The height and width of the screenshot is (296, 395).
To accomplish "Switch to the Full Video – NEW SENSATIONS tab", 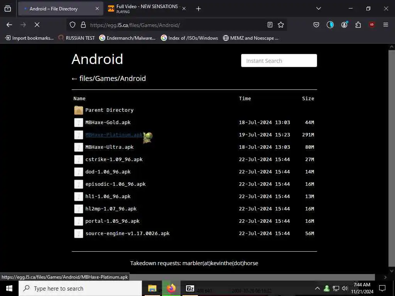I will coord(147,9).
